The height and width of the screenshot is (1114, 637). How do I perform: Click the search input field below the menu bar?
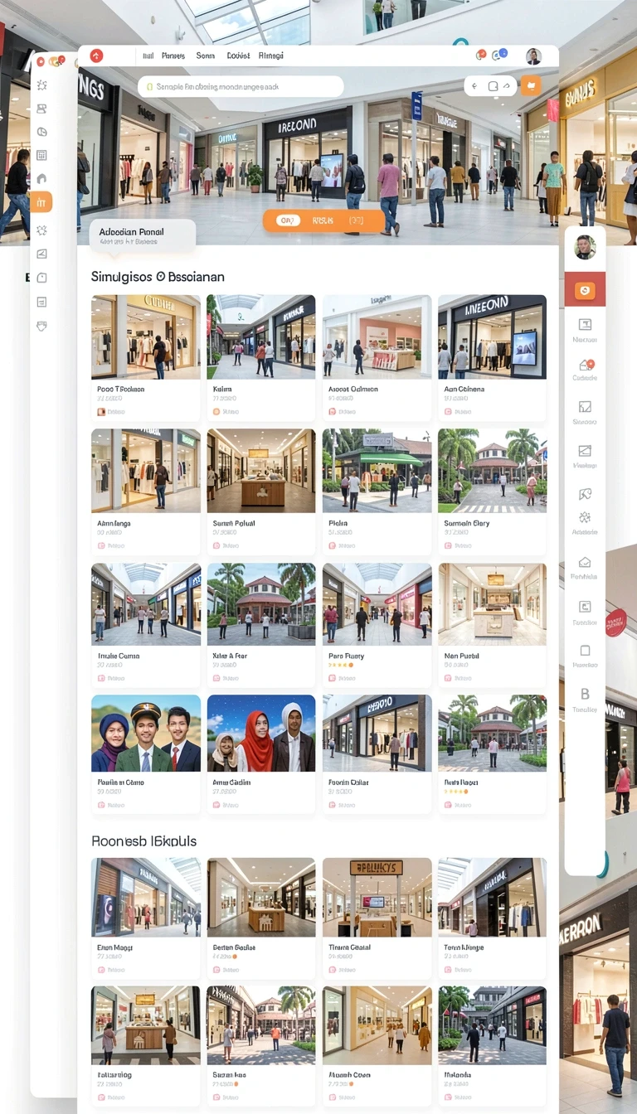point(241,86)
